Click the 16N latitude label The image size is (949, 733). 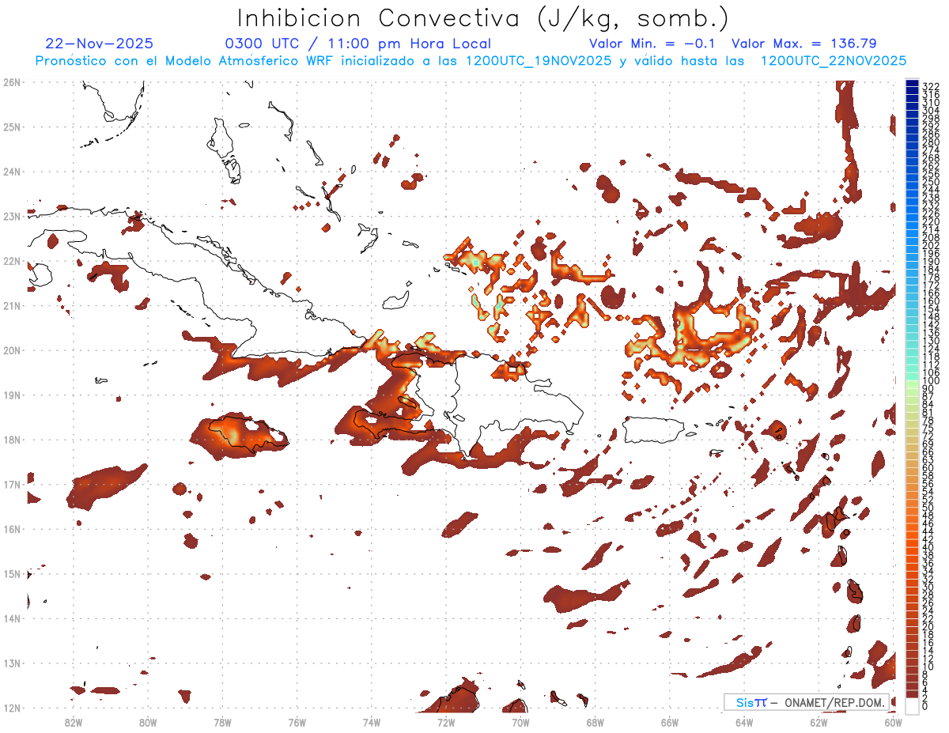pyautogui.click(x=11, y=529)
